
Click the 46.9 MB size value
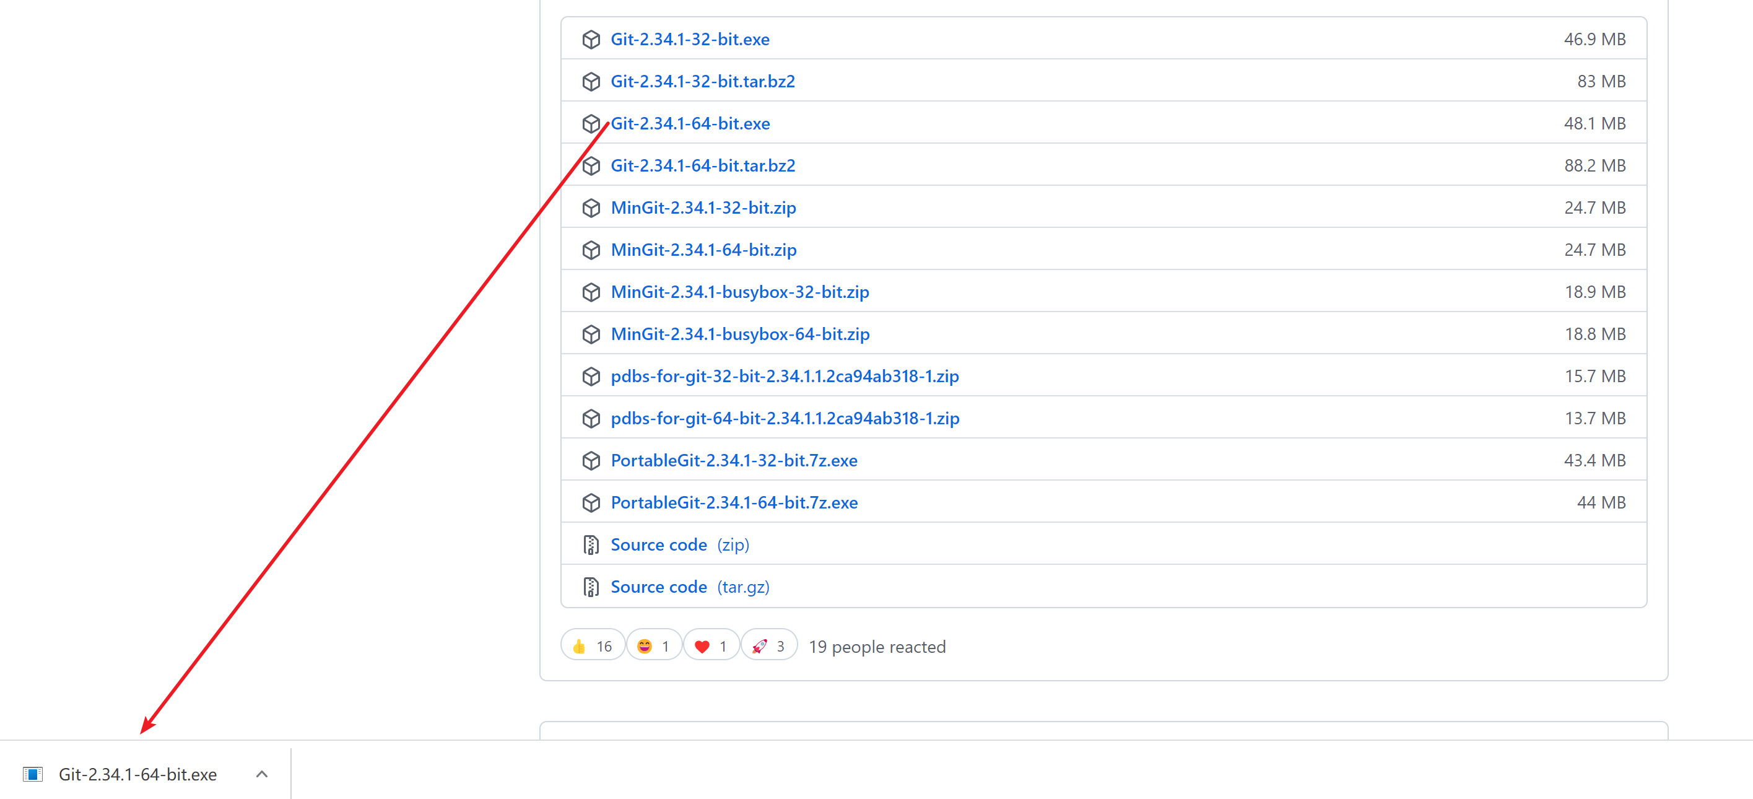point(1594,40)
